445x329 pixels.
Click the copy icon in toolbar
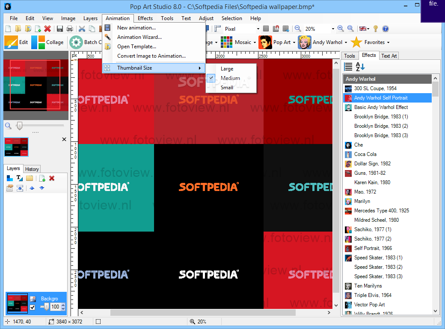[x=92, y=29]
